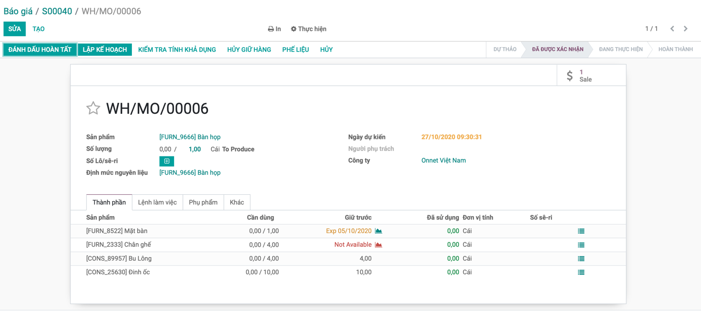
Task: Open red forecast chart icon for Chân ghế
Action: coord(378,245)
